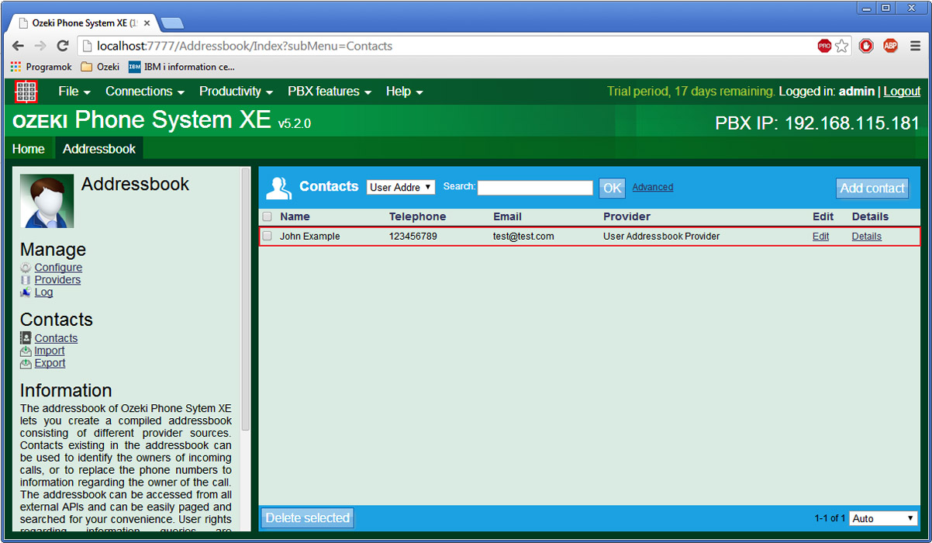Click the Addressbook avatar picture

point(47,201)
